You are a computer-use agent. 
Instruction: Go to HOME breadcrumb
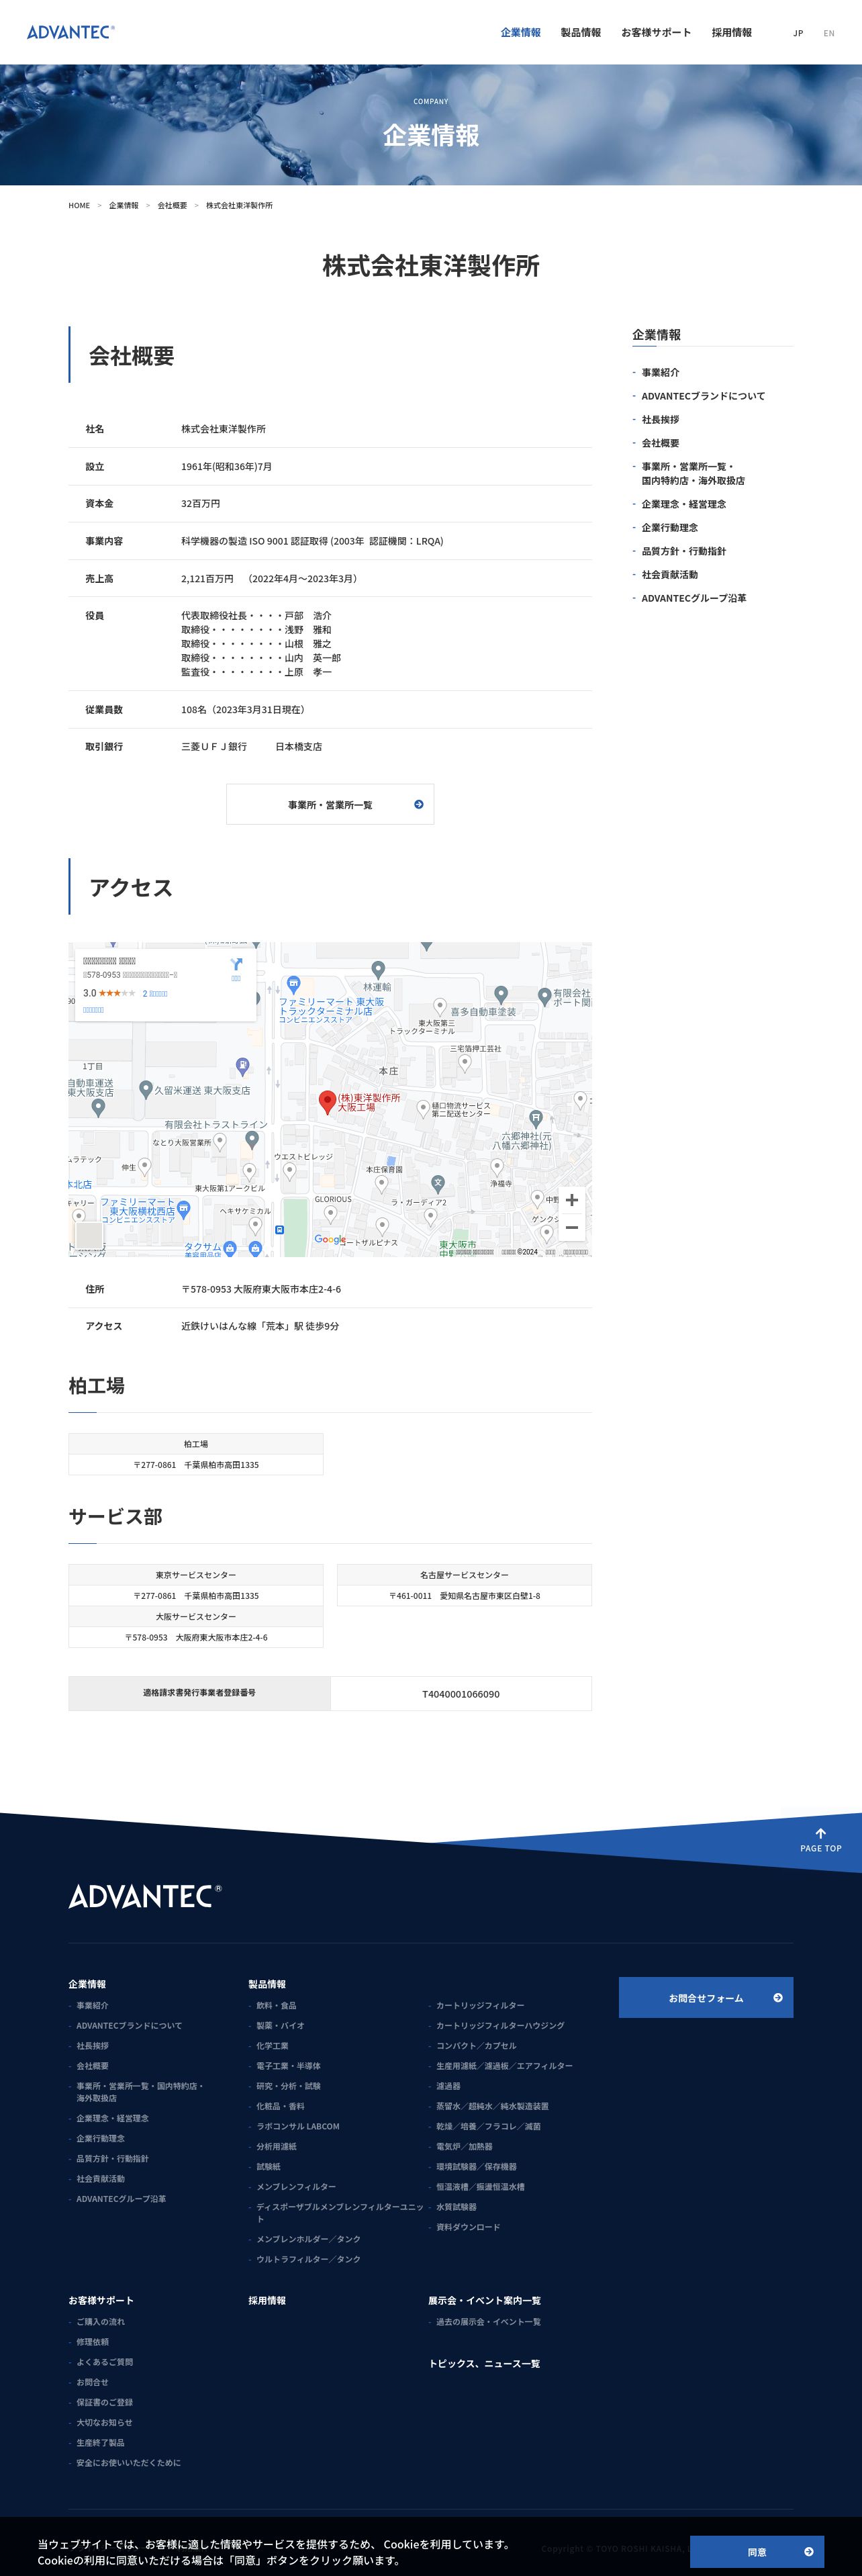(79, 205)
